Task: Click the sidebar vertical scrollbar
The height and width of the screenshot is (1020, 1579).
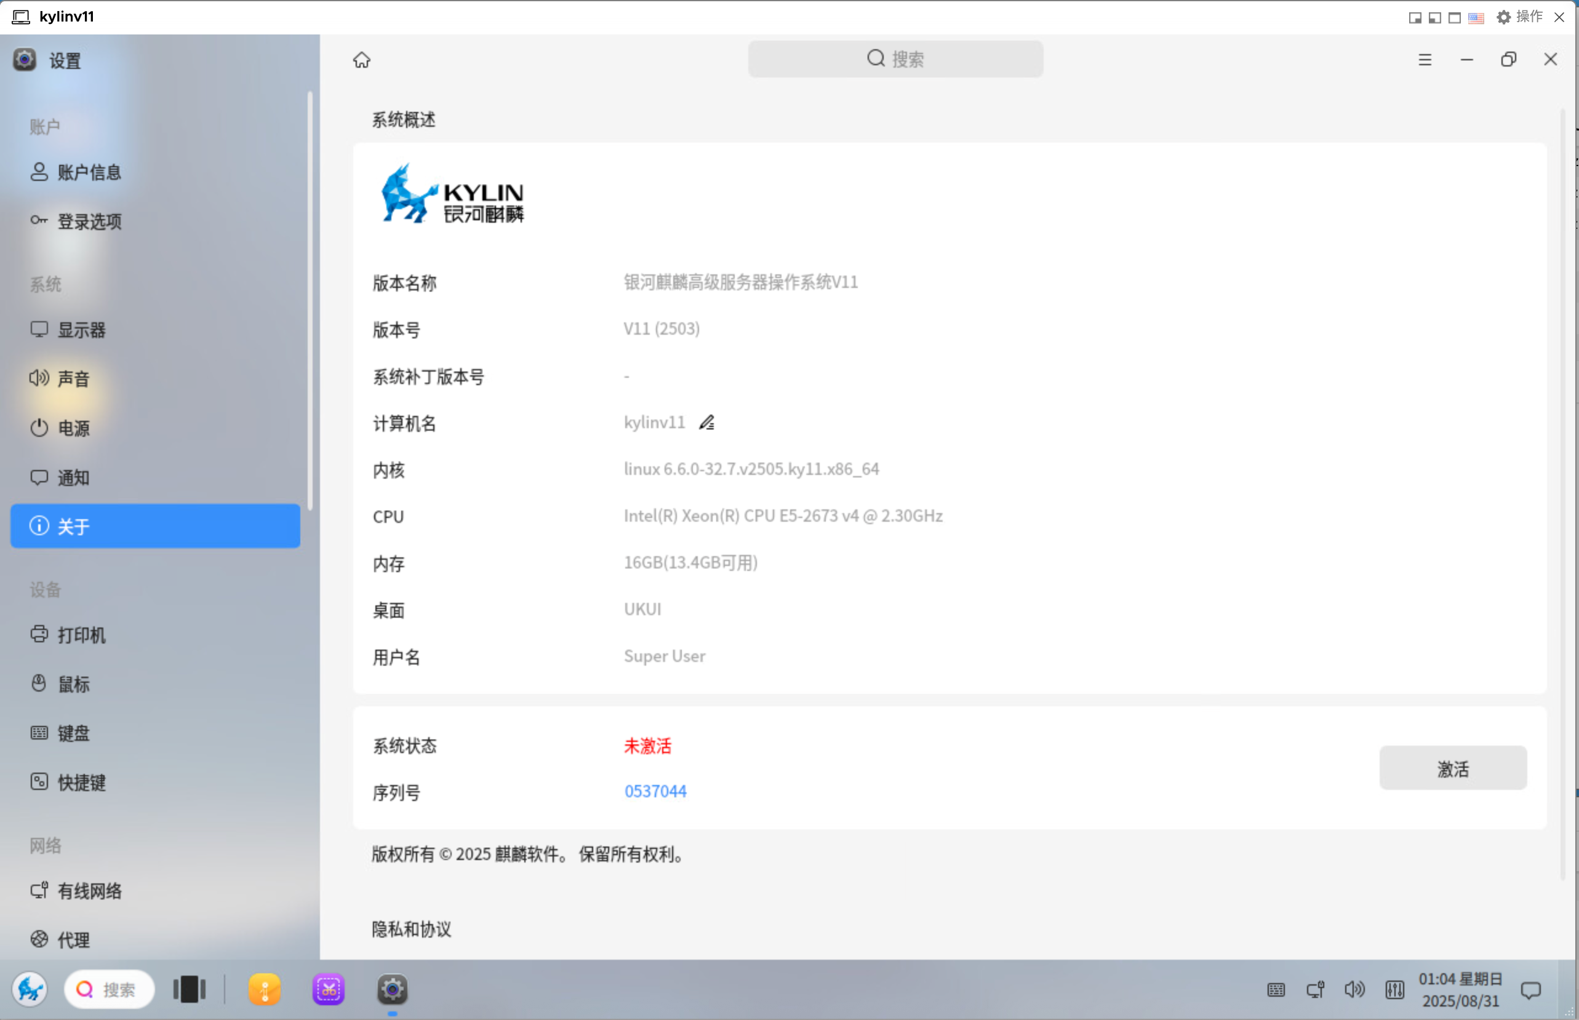Action: [x=310, y=298]
